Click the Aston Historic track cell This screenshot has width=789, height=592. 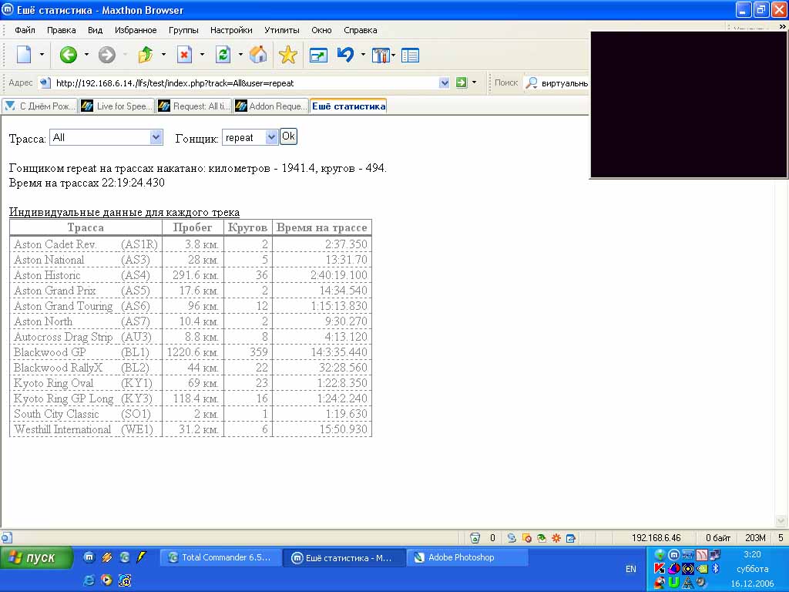[86, 275]
